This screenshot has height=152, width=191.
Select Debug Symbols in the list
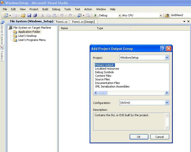[x=104, y=72]
